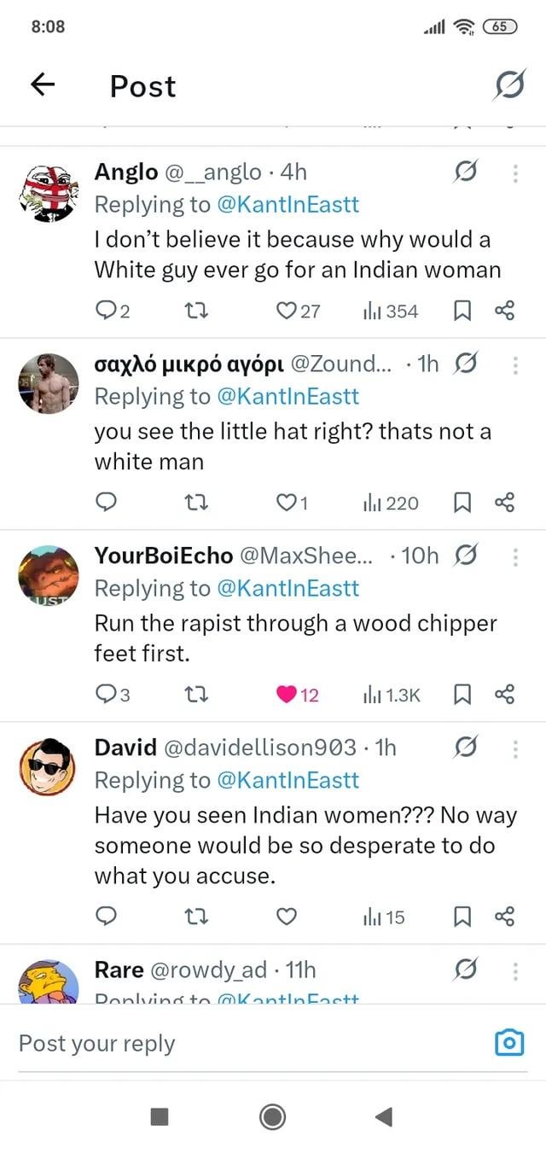This screenshot has width=546, height=1153.
Task: Share David's reply using the share icon
Action: tap(504, 917)
